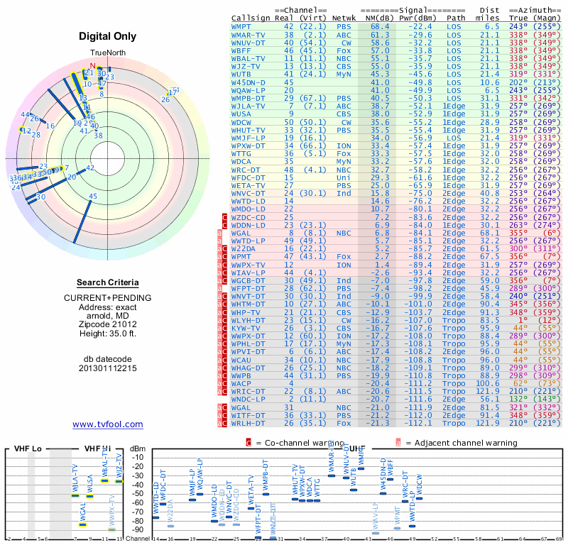
Task: Click the WMPT callsign entry
Action: (241, 27)
